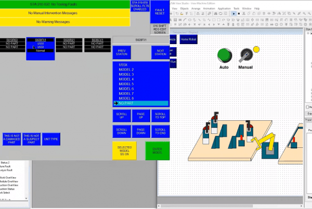Open the View menu

point(174,8)
